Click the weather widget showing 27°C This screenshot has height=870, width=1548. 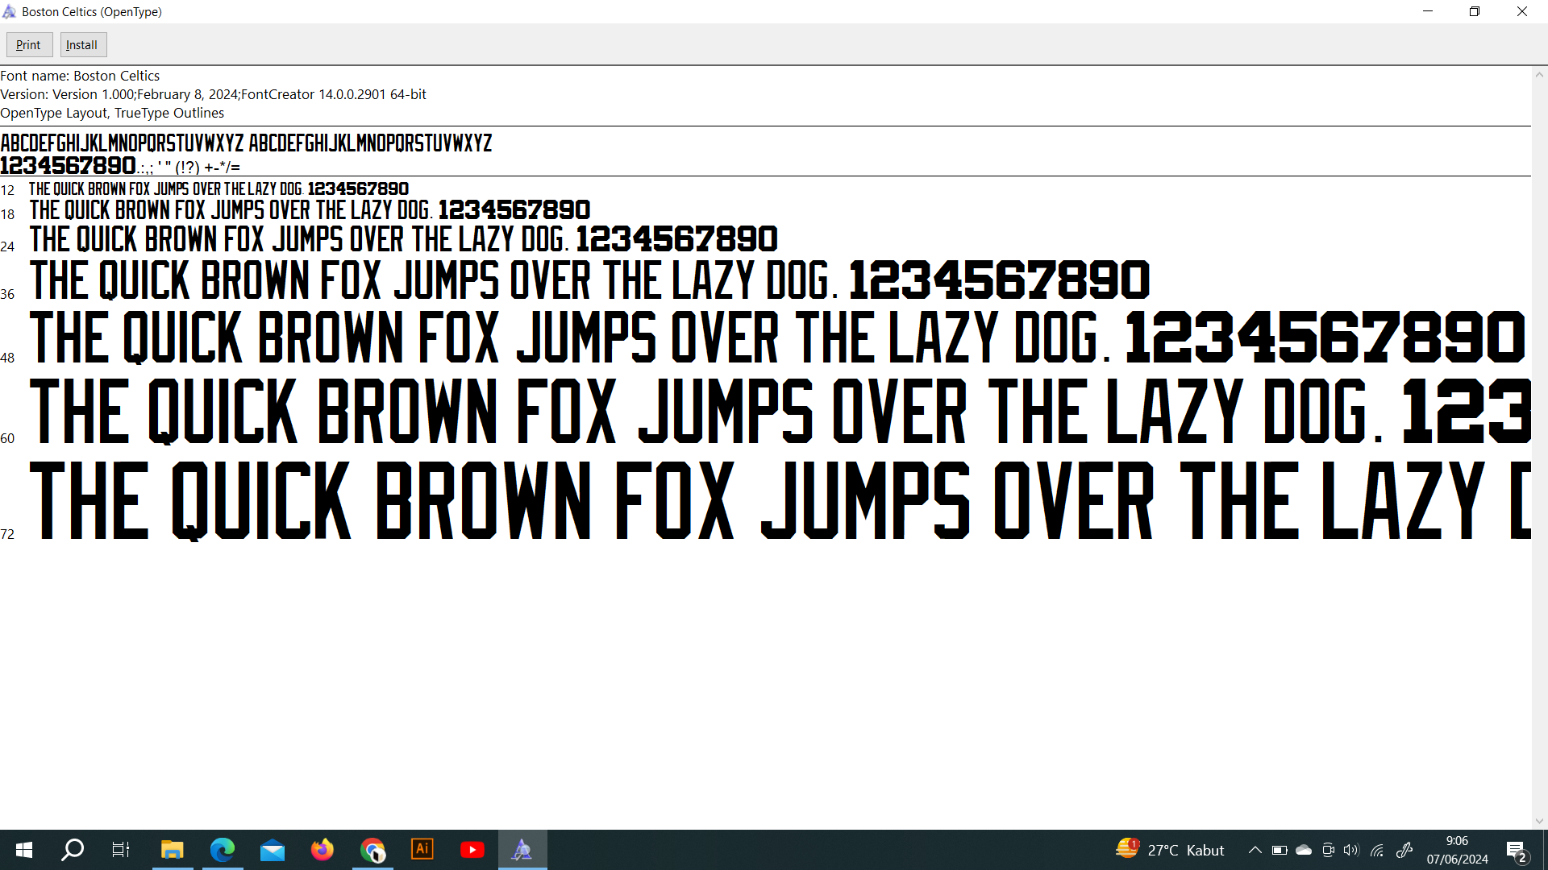click(1170, 850)
